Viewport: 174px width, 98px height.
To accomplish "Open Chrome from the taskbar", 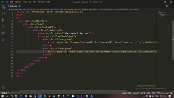I will (35, 96).
